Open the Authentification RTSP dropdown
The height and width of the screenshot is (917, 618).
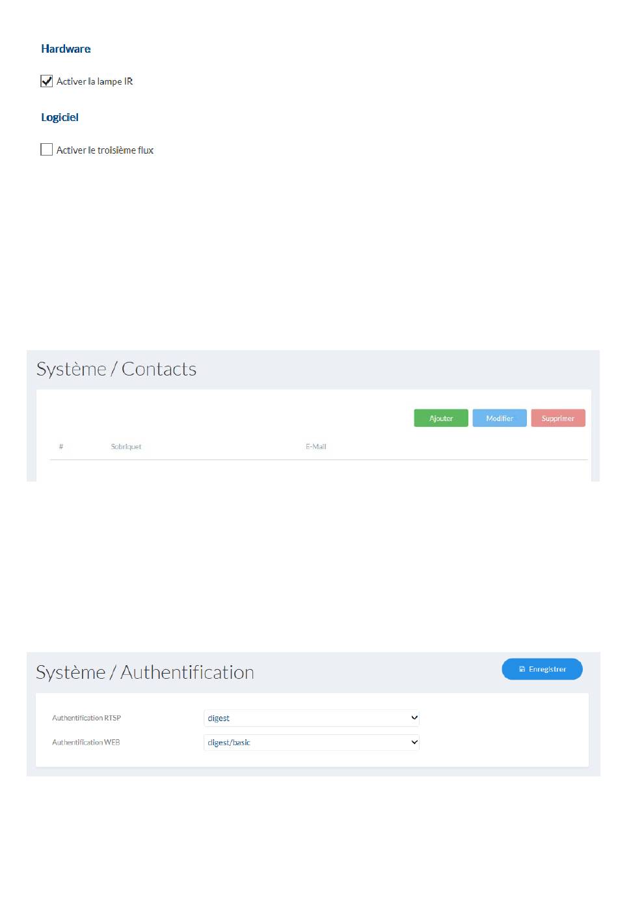click(x=311, y=718)
